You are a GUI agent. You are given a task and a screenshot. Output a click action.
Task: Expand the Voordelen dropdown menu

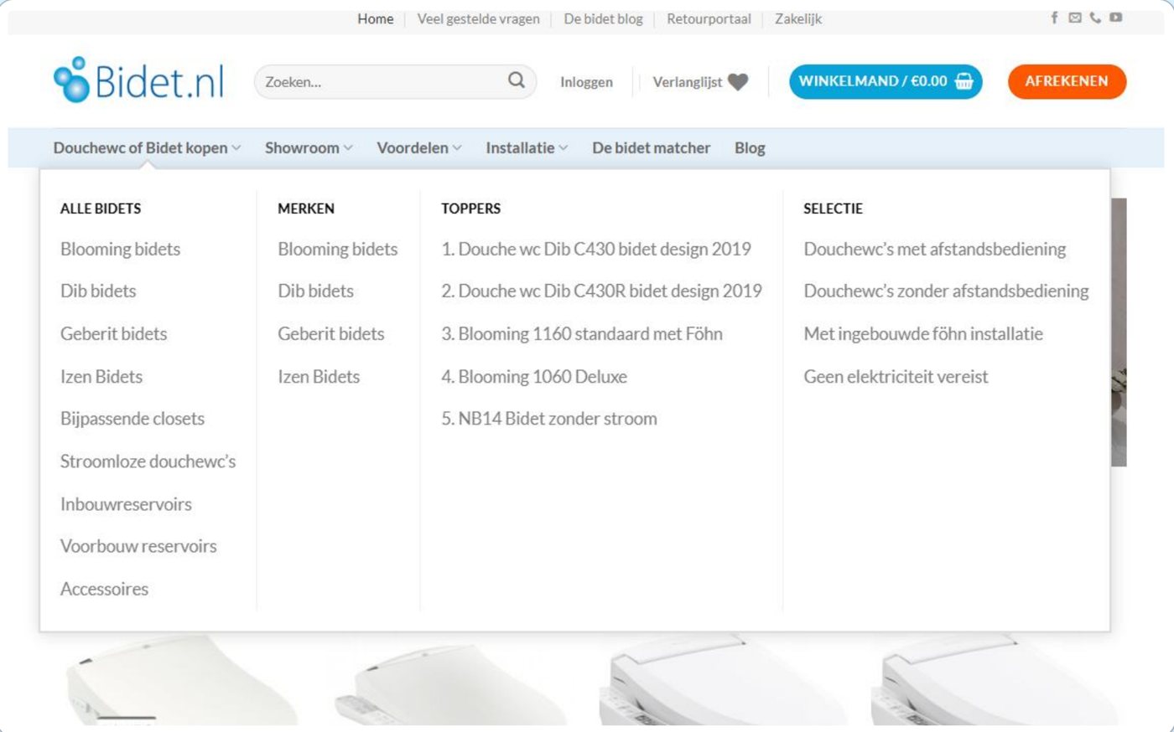[419, 148]
